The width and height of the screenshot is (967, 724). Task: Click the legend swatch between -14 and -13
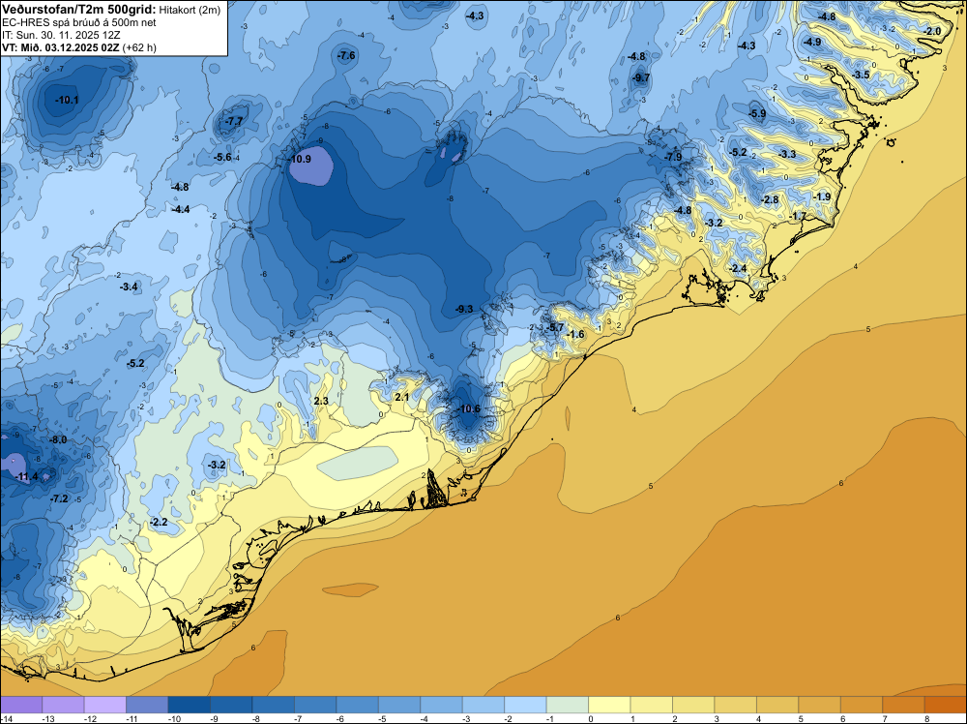tap(21, 705)
